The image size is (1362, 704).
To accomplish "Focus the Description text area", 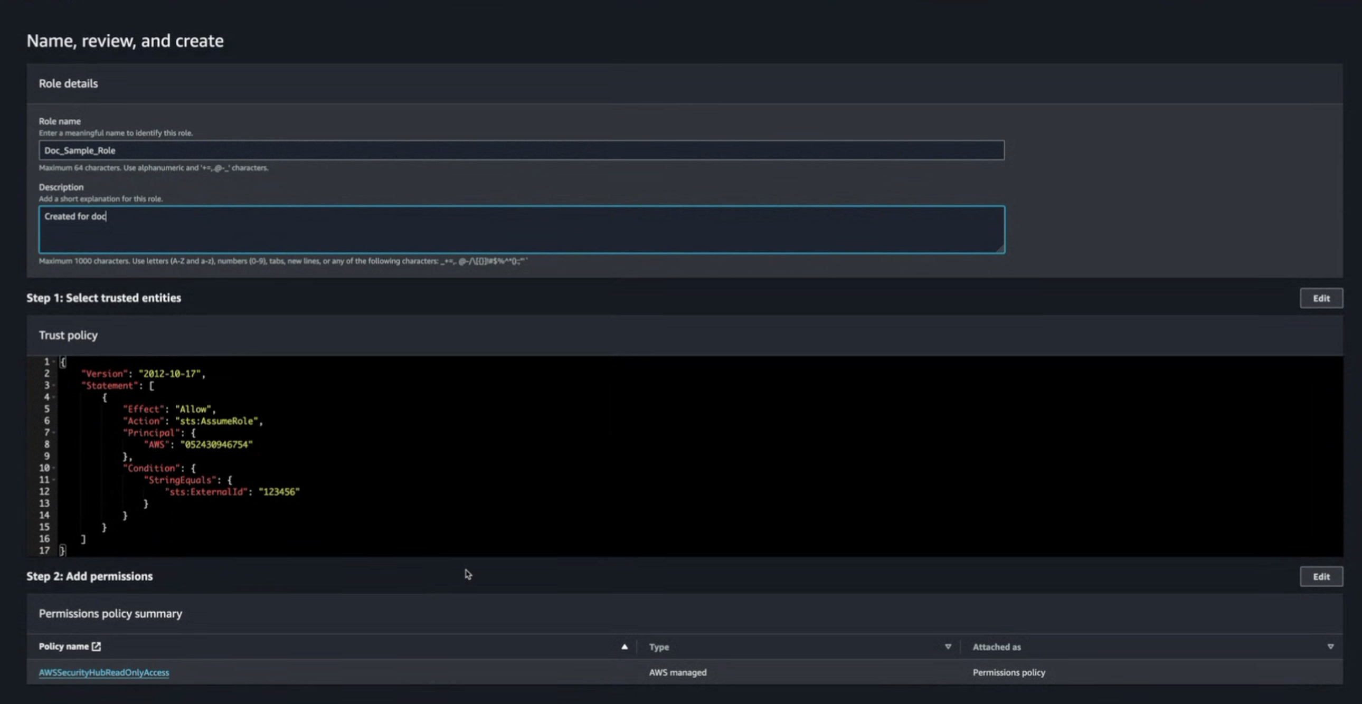I will (x=521, y=230).
